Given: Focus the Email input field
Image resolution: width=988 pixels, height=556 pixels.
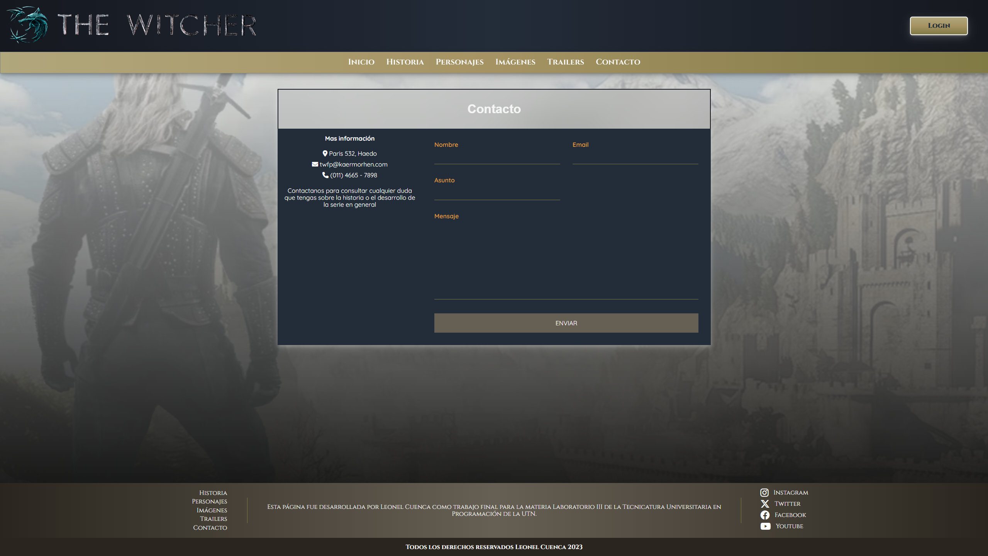Looking at the screenshot, I should point(636,158).
